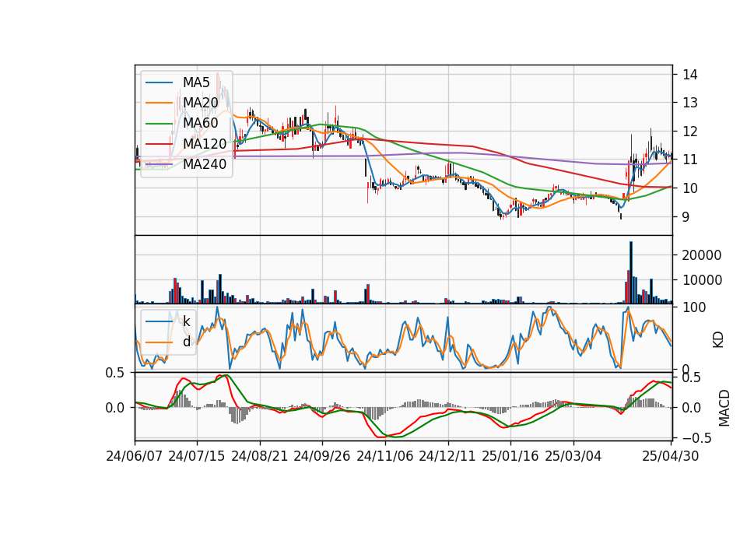The height and width of the screenshot is (537, 747).
Task: Click the MA5 legend label
Action: pyautogui.click(x=196, y=82)
